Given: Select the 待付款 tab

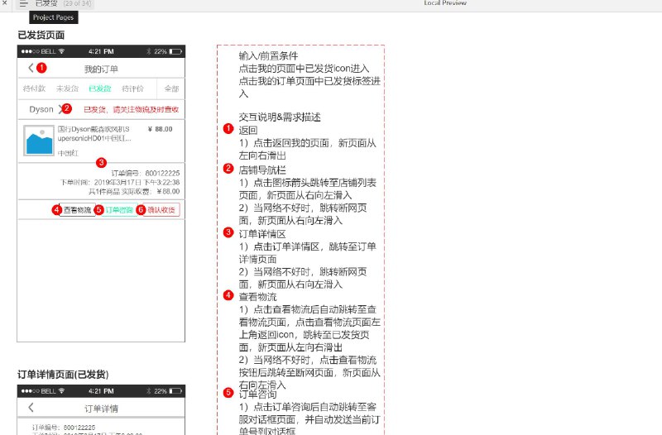Looking at the screenshot, I should 34,88.
